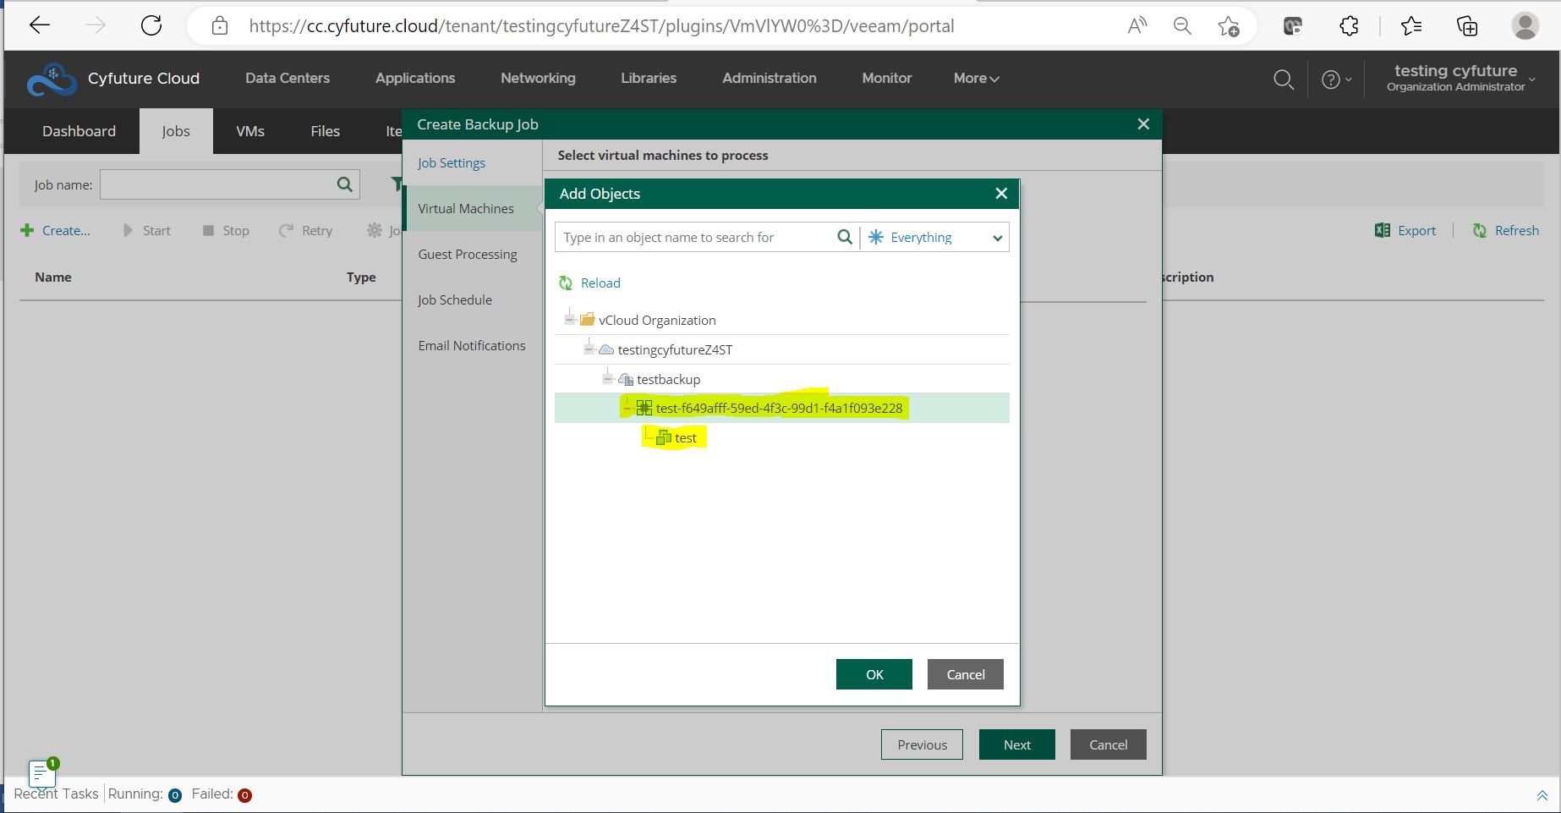Switch to the Jobs tab

(x=176, y=131)
